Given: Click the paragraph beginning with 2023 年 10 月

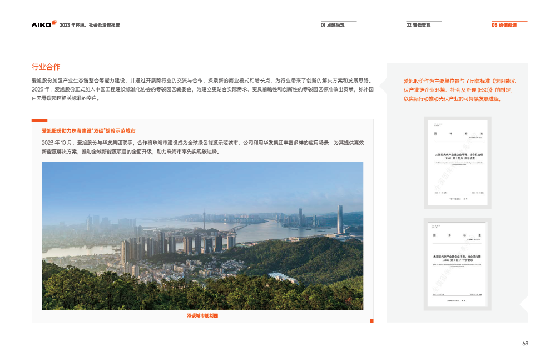Looking at the screenshot, I should coord(202,147).
